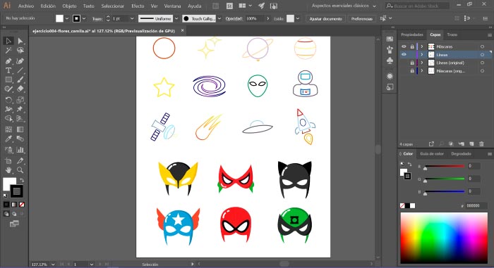
Task: Pick the Pen tool
Action: pyautogui.click(x=8, y=61)
